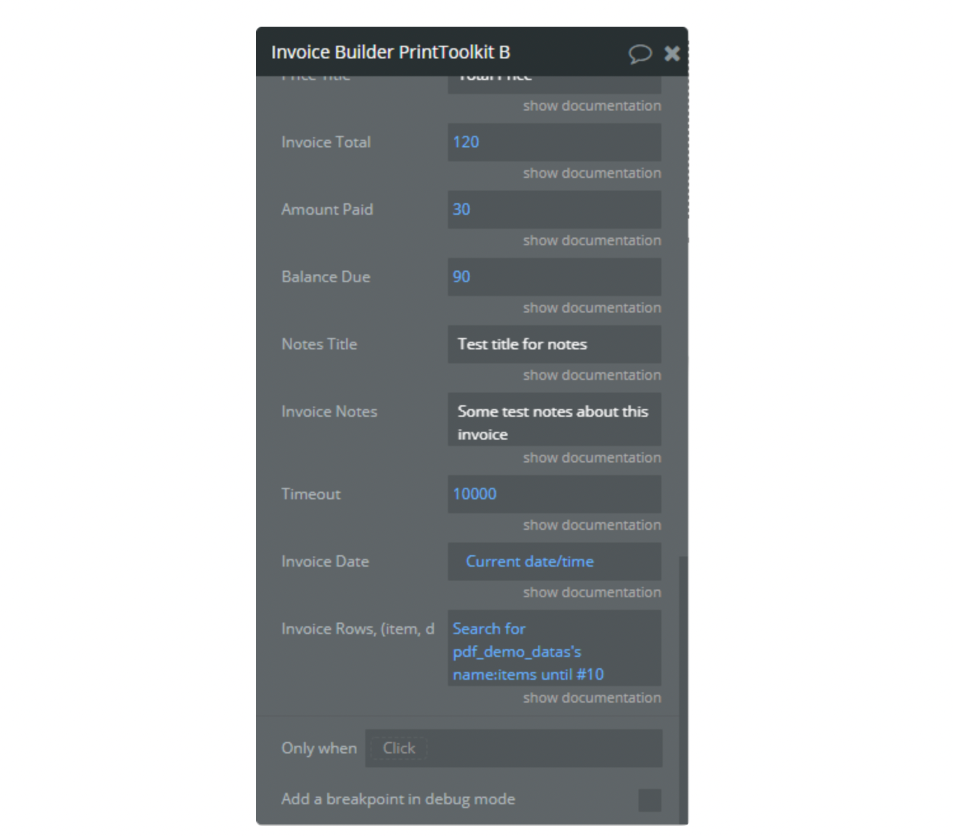Show documentation under Amount Paid

click(x=591, y=241)
